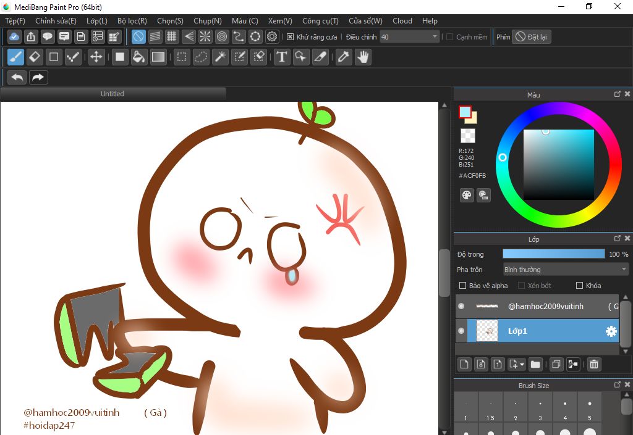Select the Magic Wand tool
The width and height of the screenshot is (633, 435).
221,57
